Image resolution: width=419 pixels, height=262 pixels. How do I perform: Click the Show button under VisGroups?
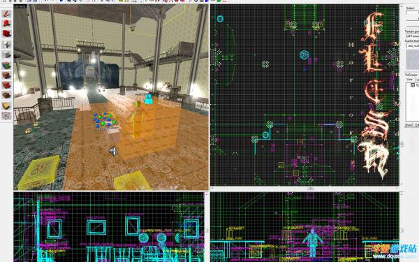point(409,125)
